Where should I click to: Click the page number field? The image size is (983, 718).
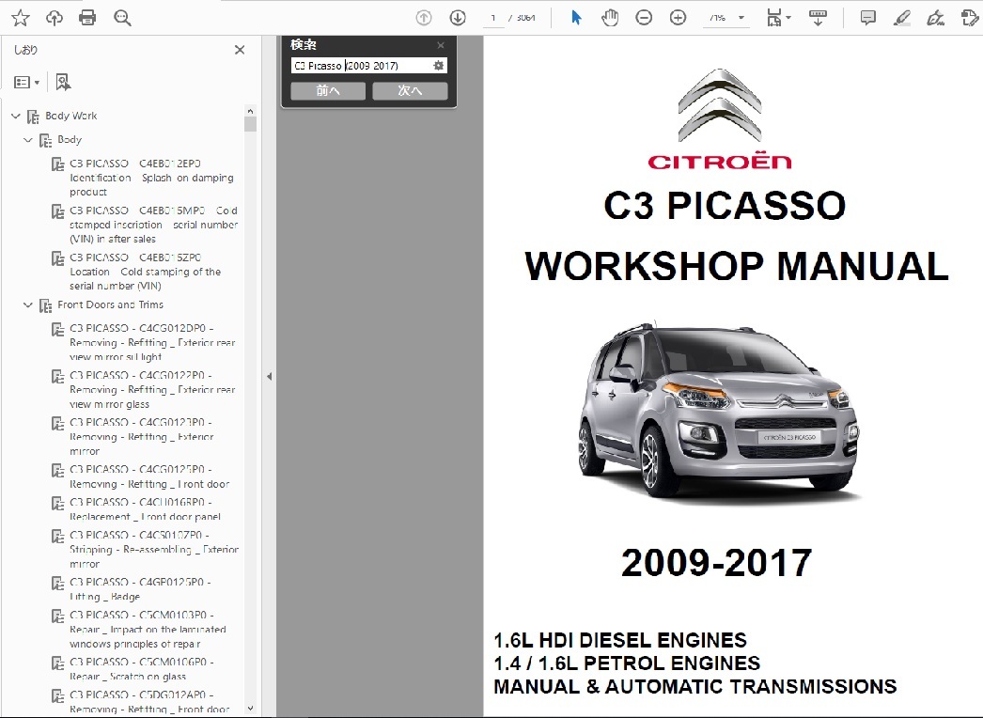(493, 18)
